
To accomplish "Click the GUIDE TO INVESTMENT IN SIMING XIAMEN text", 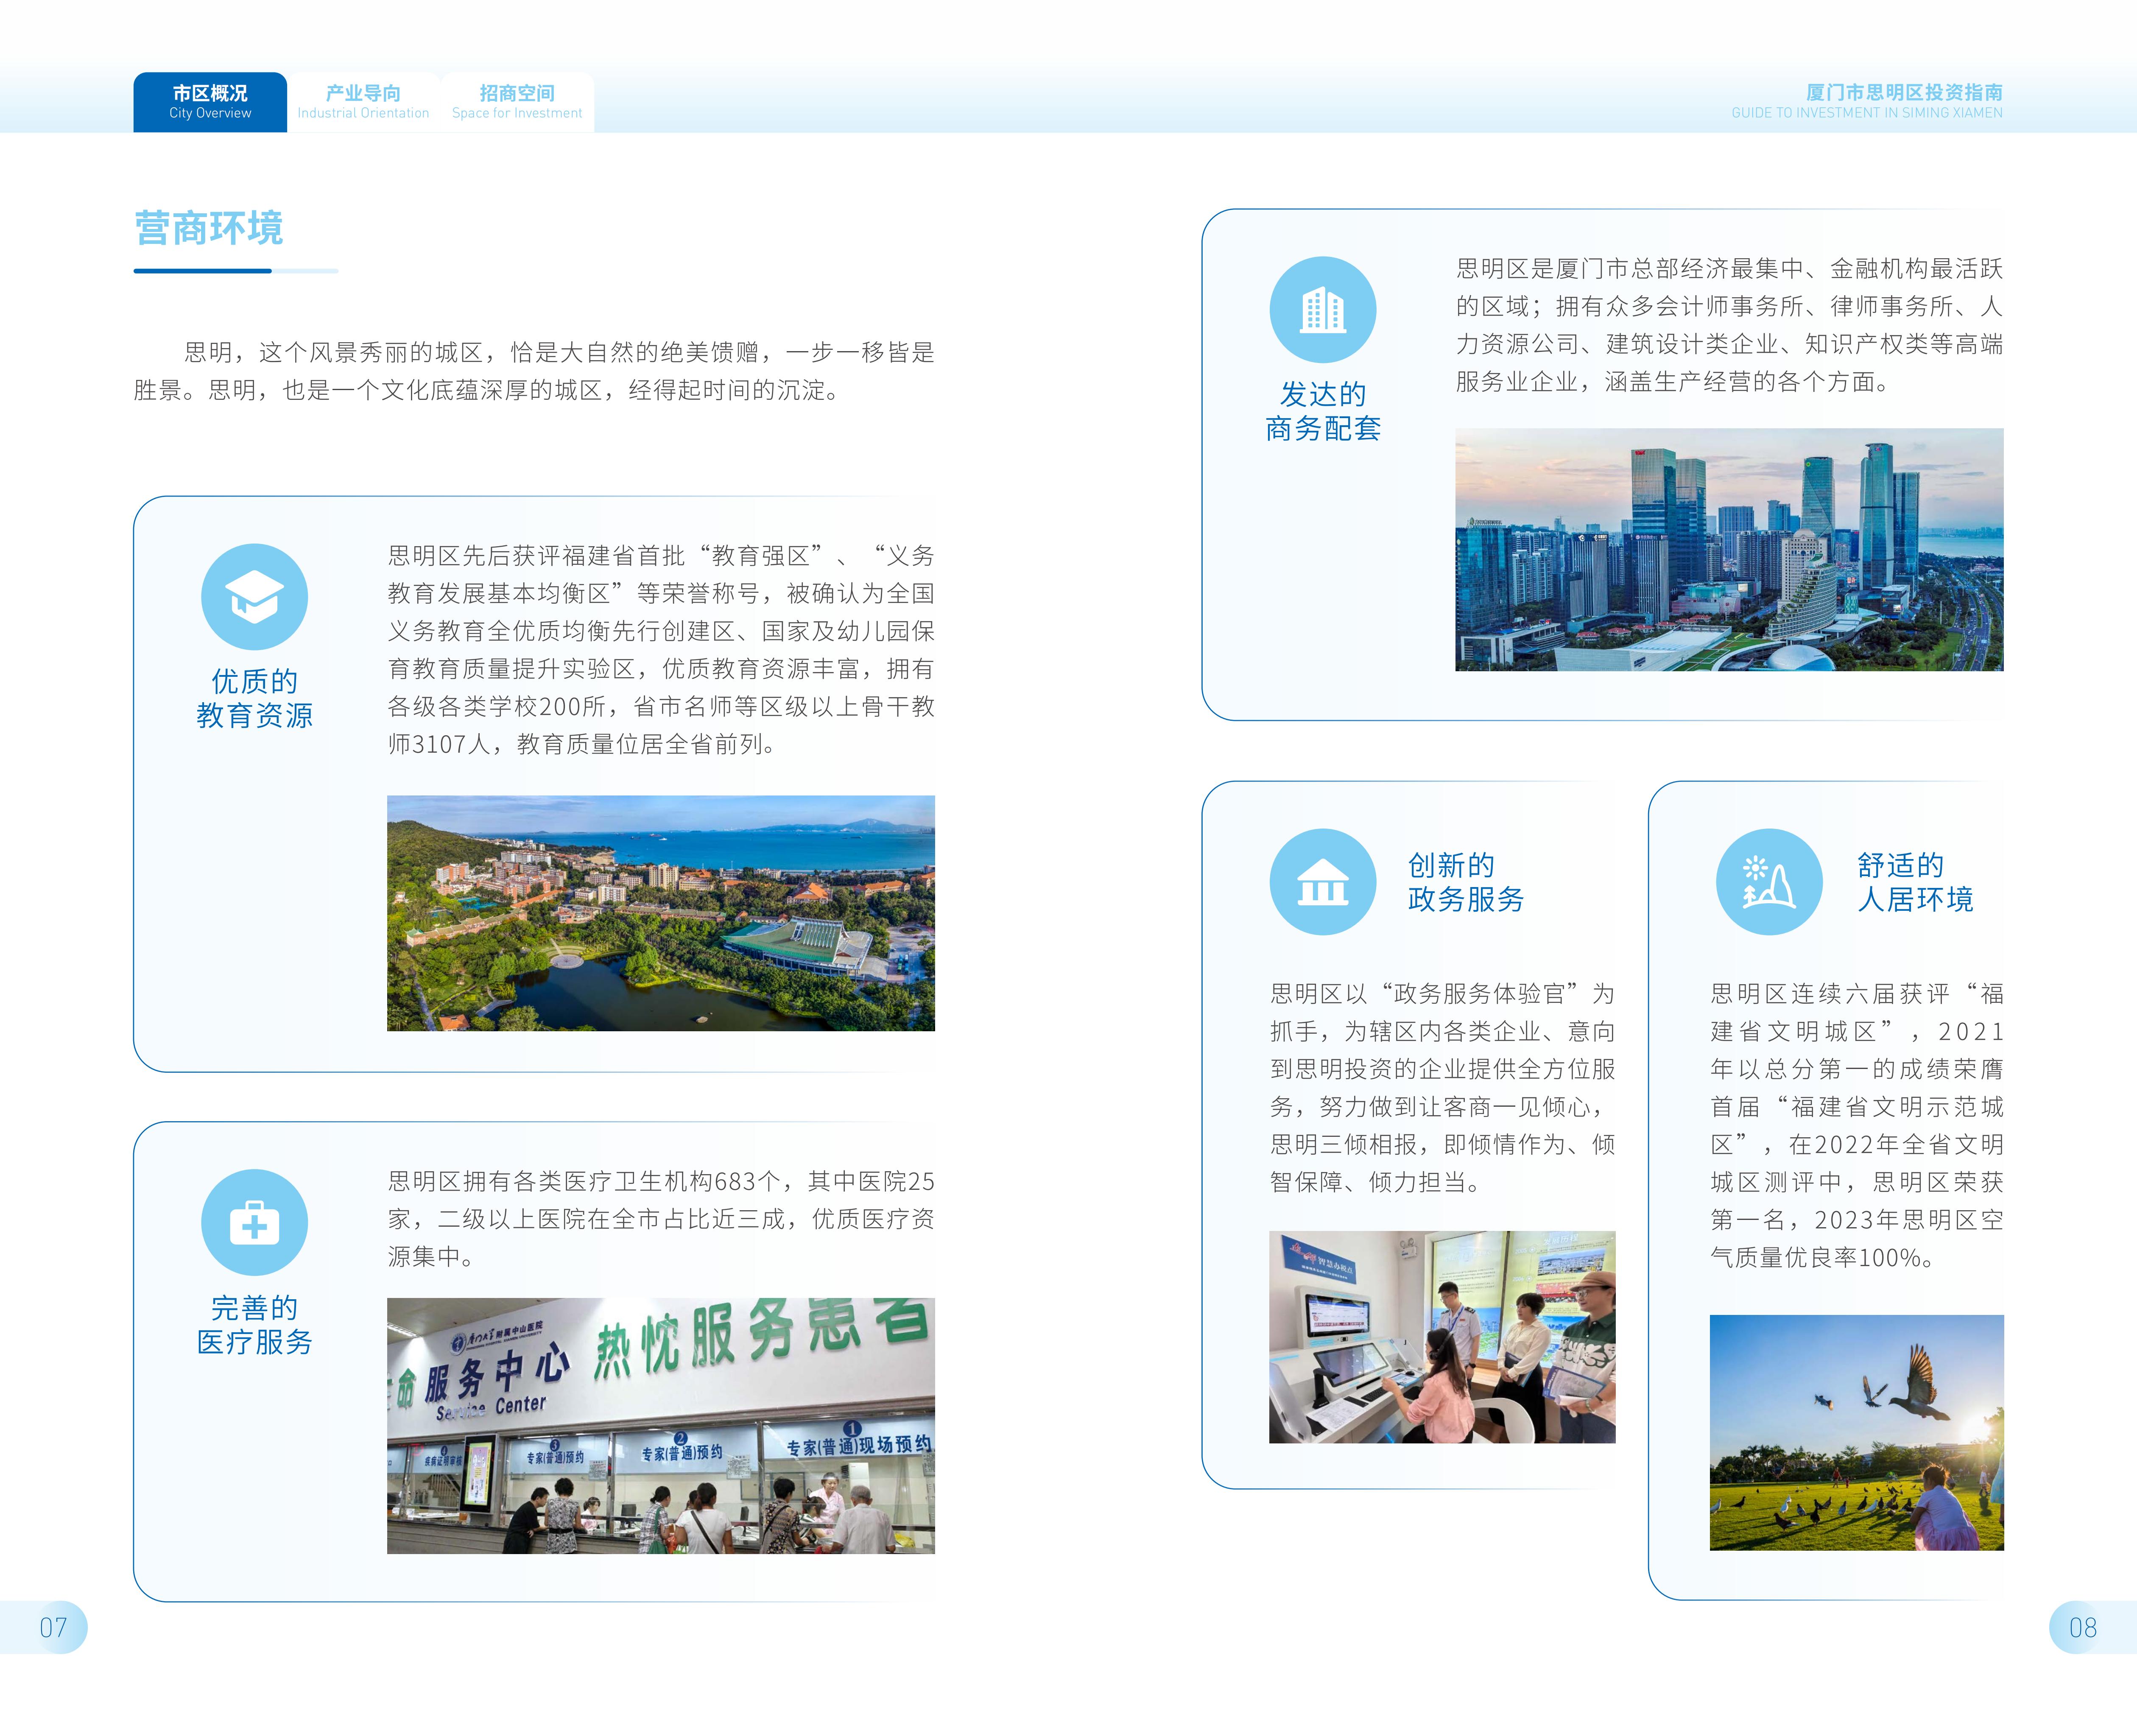I will [1867, 113].
